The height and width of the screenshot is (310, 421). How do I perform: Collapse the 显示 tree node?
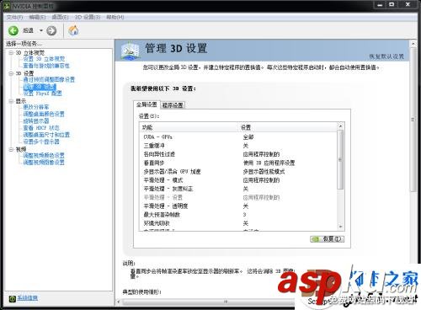11,101
